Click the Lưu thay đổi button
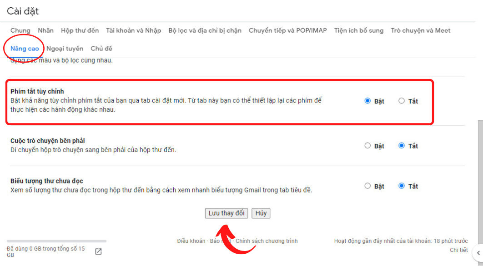Screen dimensions: 483x266 coord(226,213)
